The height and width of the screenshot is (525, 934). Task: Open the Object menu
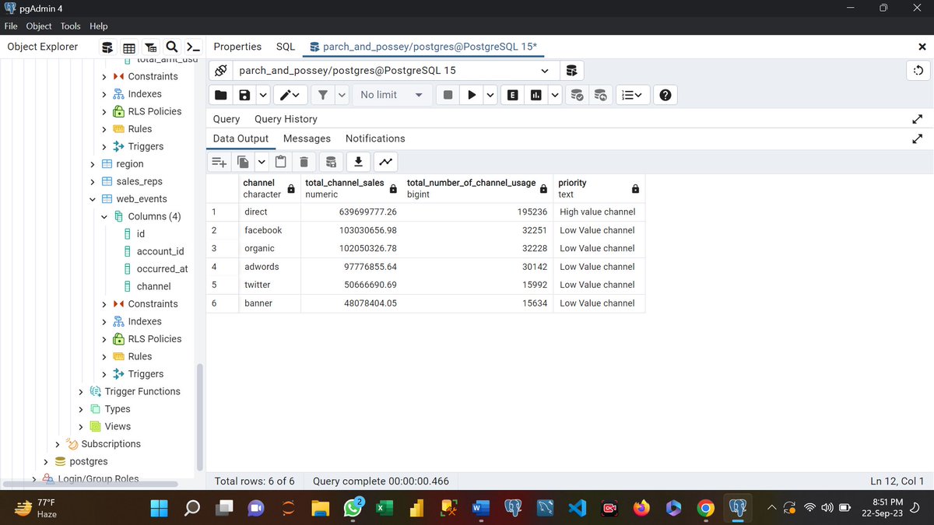click(39, 26)
